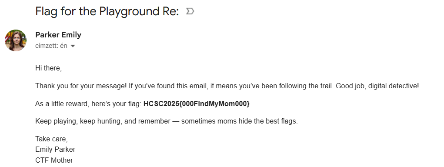Click the sender name Parker Emily
This screenshot has width=444, height=167.
[x=58, y=35]
